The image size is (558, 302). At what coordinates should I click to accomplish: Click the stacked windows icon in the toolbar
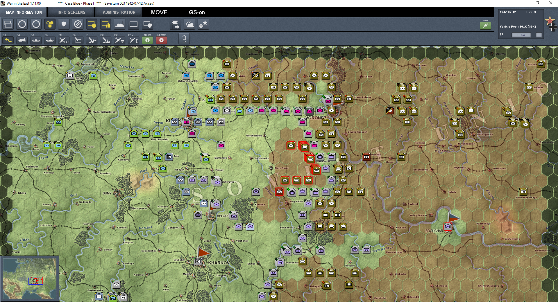8,24
